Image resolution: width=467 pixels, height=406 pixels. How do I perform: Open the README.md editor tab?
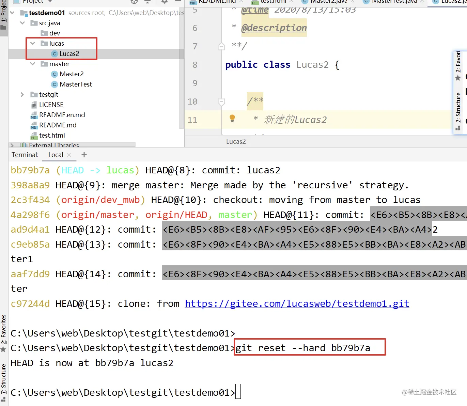tap(217, 2)
